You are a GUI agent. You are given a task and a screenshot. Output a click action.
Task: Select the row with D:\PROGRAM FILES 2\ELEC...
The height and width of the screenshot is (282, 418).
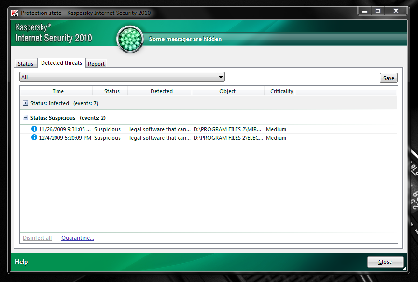209,138
